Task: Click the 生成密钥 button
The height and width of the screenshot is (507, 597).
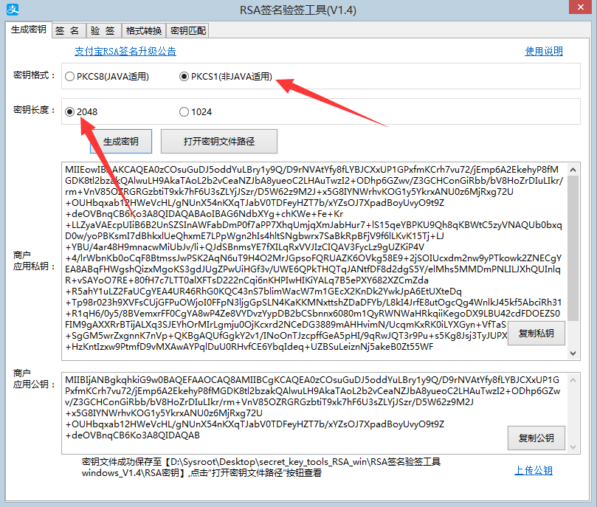Action: coord(121,142)
